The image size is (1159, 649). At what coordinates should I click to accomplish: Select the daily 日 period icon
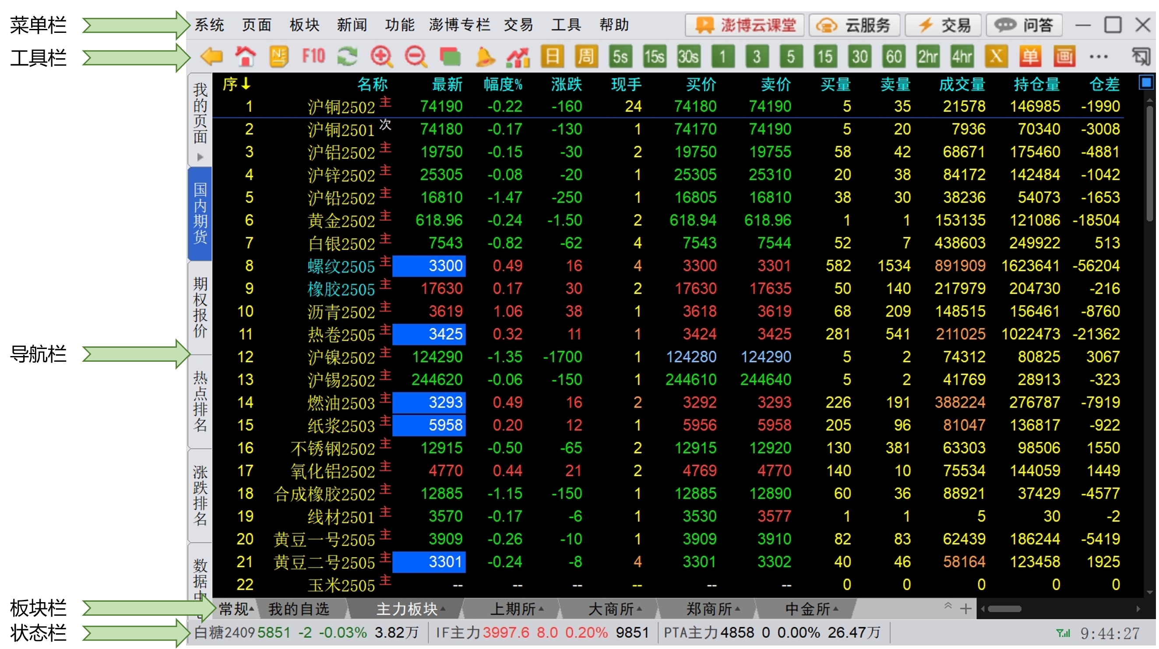(x=552, y=56)
